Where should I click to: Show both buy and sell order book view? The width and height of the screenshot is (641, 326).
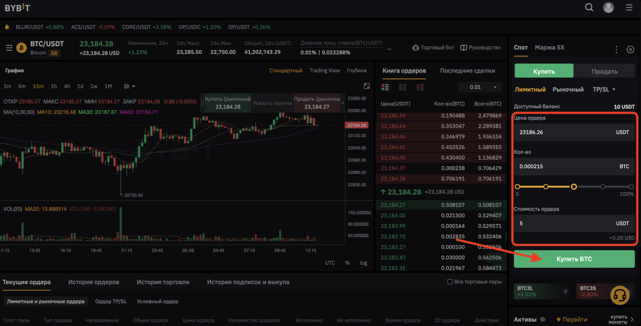(x=385, y=87)
